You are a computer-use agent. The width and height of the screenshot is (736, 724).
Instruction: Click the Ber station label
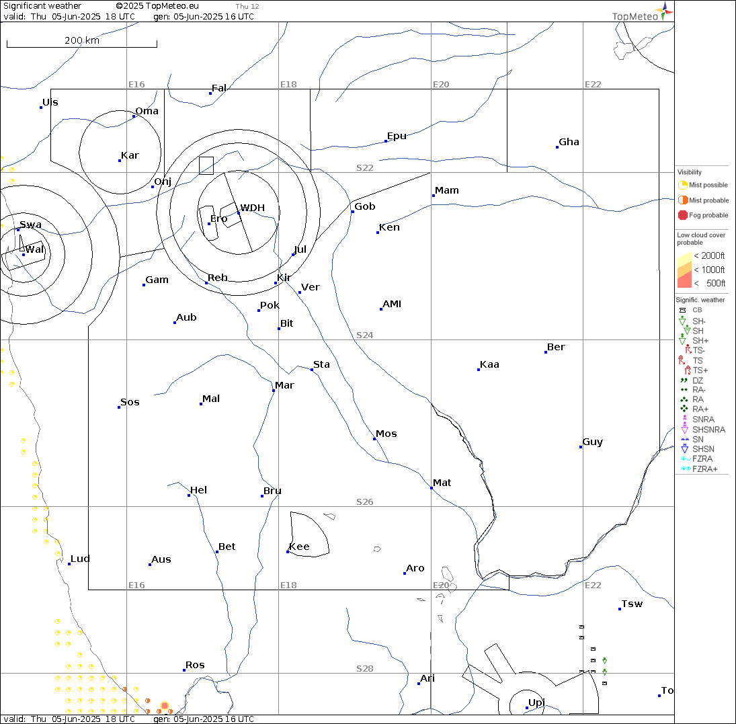557,347
